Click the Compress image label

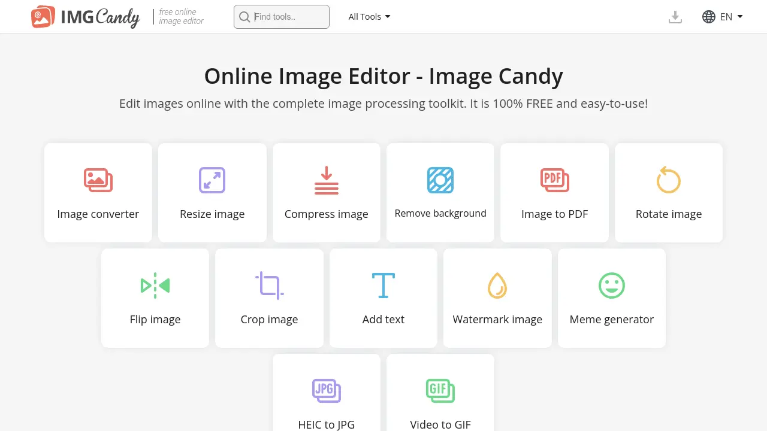tap(327, 214)
